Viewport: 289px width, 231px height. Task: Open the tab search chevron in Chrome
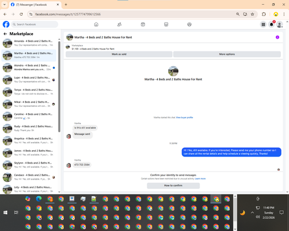(5, 5)
